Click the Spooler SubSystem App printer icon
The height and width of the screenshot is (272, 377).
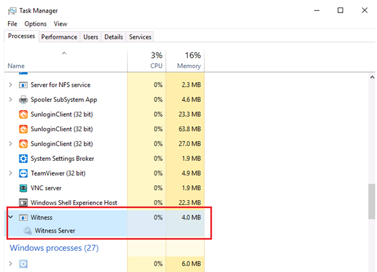click(x=23, y=99)
